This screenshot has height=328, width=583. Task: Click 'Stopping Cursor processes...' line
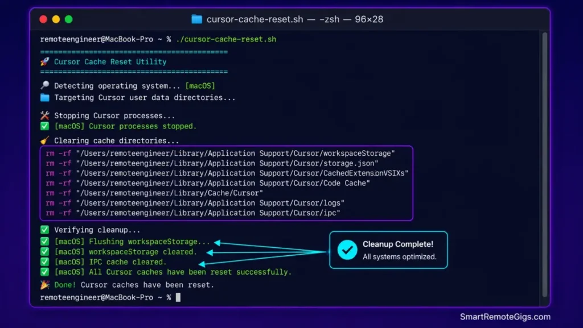114,116
